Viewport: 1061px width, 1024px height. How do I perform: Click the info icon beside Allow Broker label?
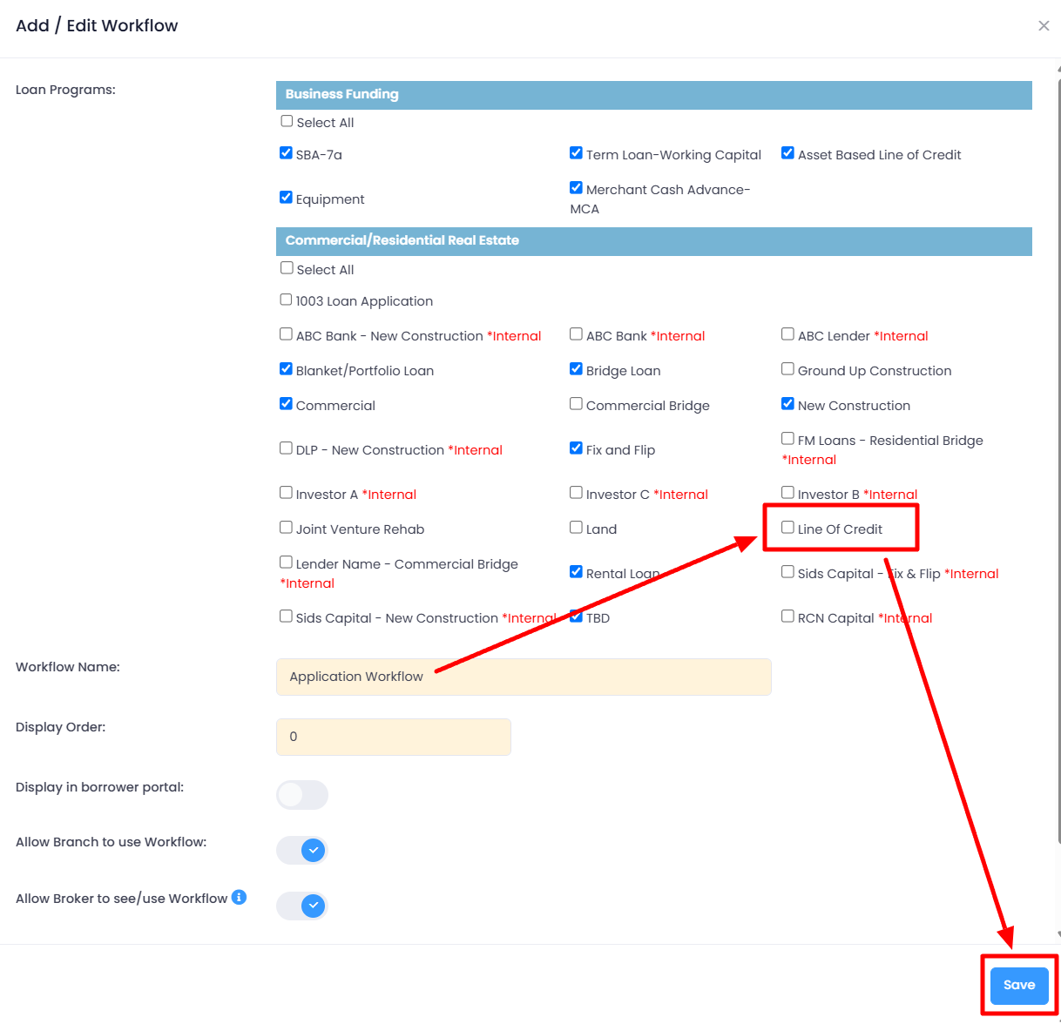pyautogui.click(x=239, y=897)
